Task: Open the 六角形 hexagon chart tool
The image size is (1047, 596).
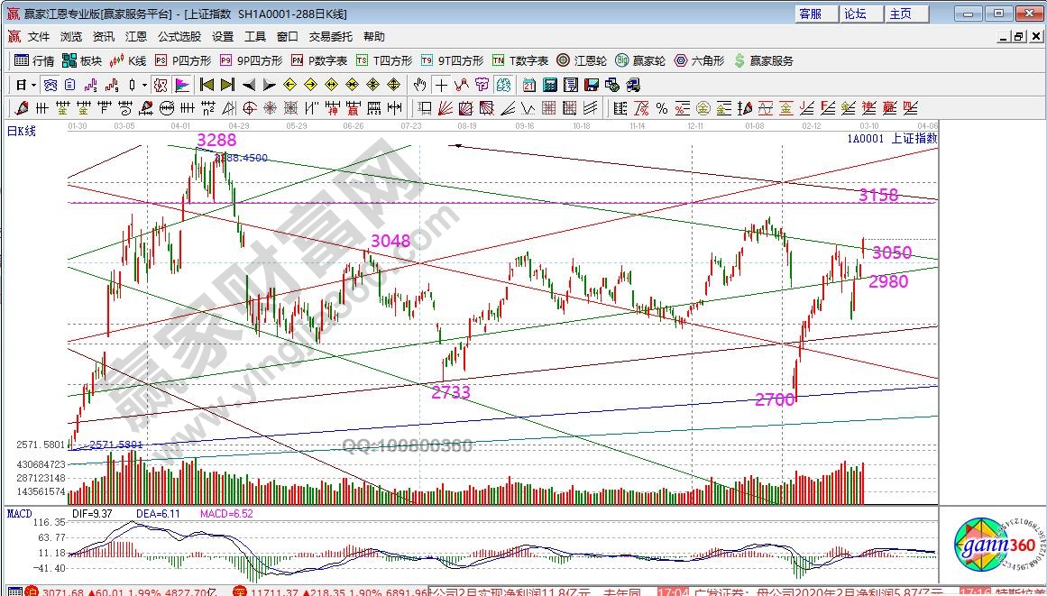Action: coord(699,60)
